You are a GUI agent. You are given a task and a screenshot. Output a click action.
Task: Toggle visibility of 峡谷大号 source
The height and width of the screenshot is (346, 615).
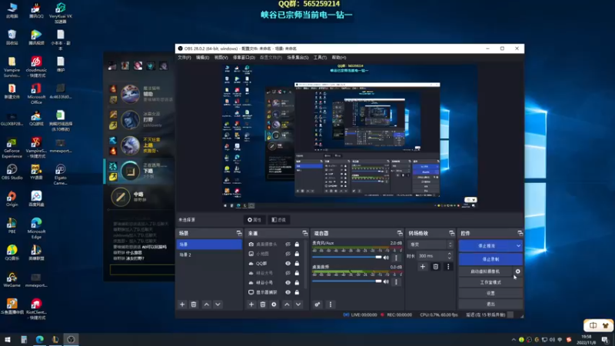coord(288,273)
